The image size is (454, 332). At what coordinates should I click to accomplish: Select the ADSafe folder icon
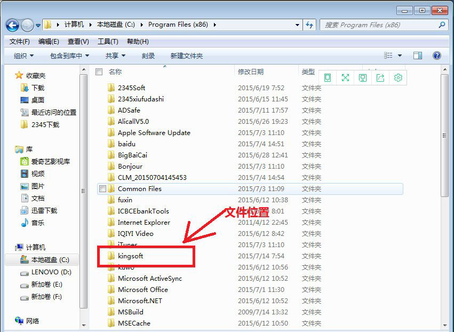coord(111,110)
